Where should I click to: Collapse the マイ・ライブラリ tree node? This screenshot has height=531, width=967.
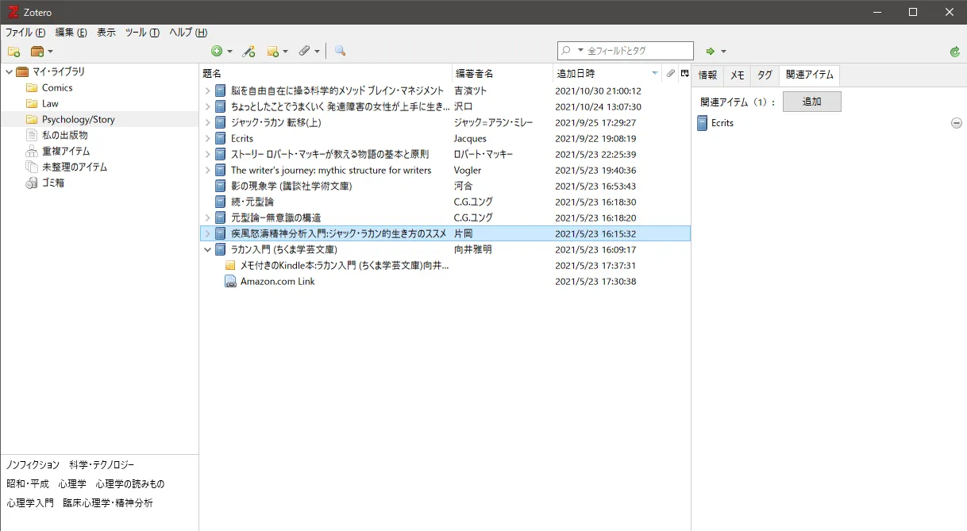(x=9, y=71)
